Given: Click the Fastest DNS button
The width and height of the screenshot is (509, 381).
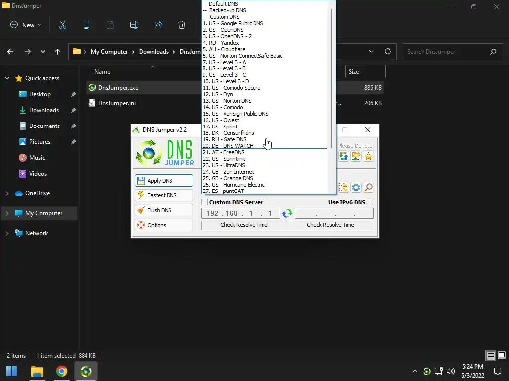Looking at the screenshot, I should [164, 195].
